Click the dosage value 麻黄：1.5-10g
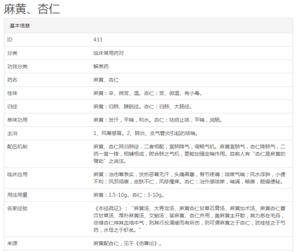This screenshot has width=298, height=252. pos(129,195)
